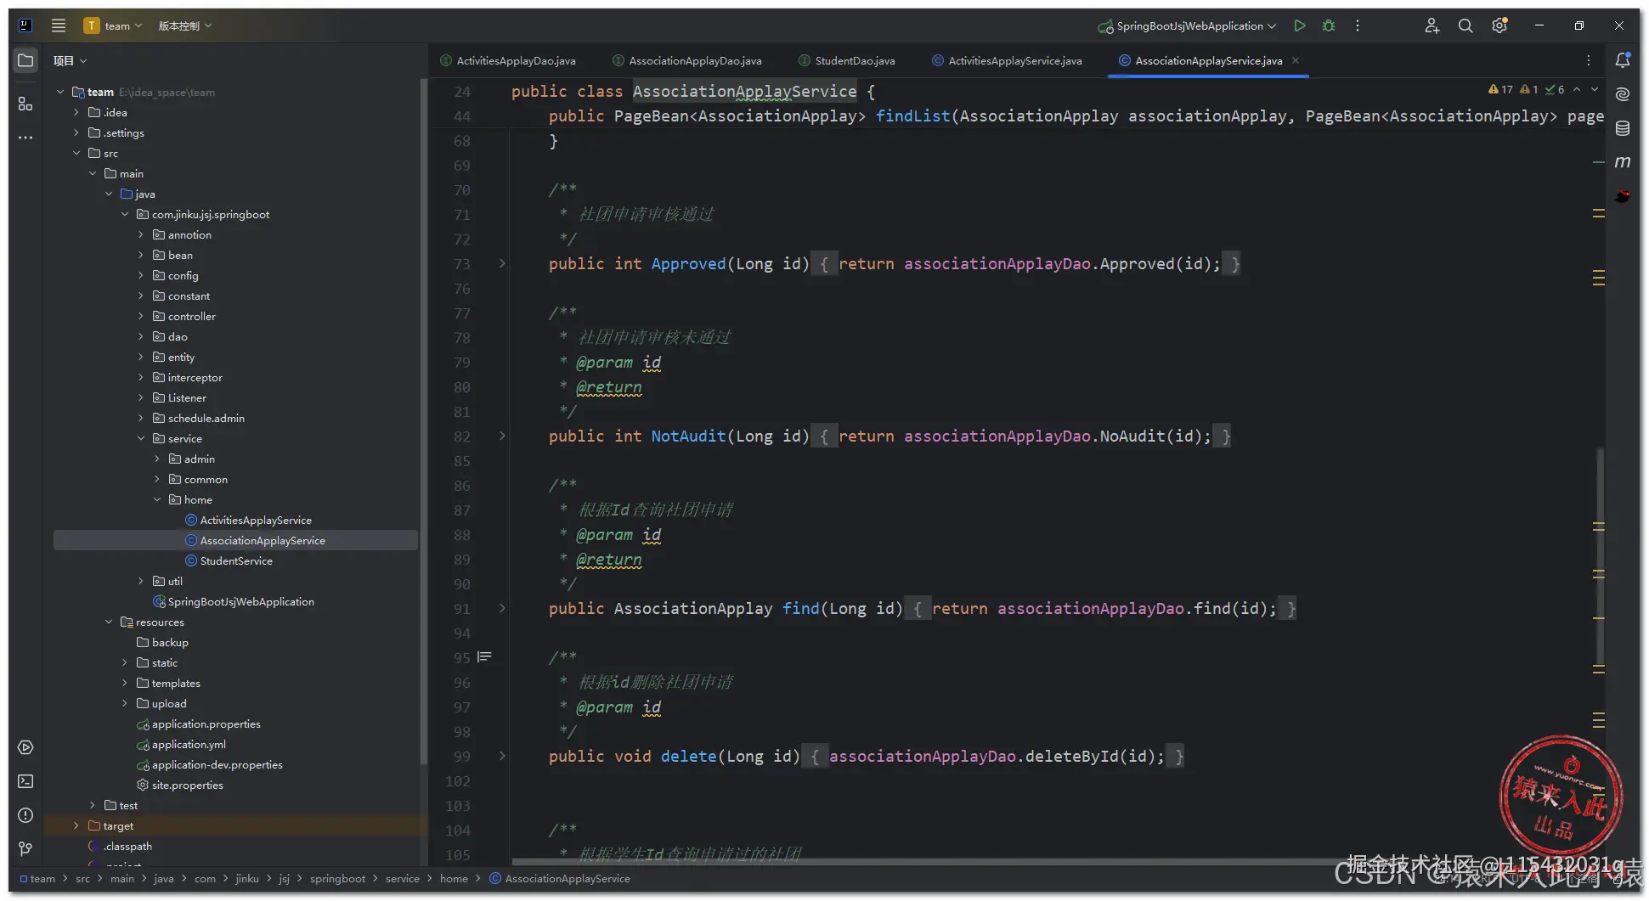Collapse the src folder
Image resolution: width=1649 pixels, height=901 pixels.
[76, 153]
